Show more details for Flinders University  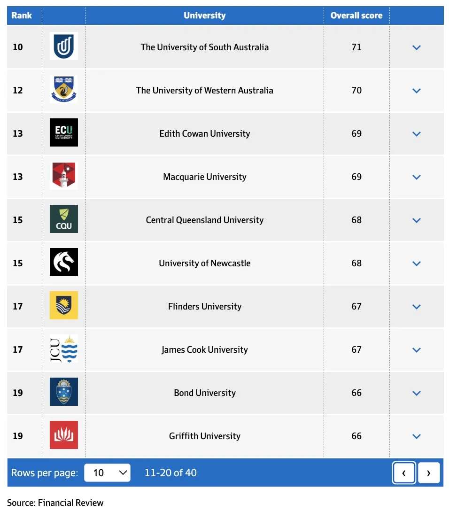pyautogui.click(x=416, y=307)
